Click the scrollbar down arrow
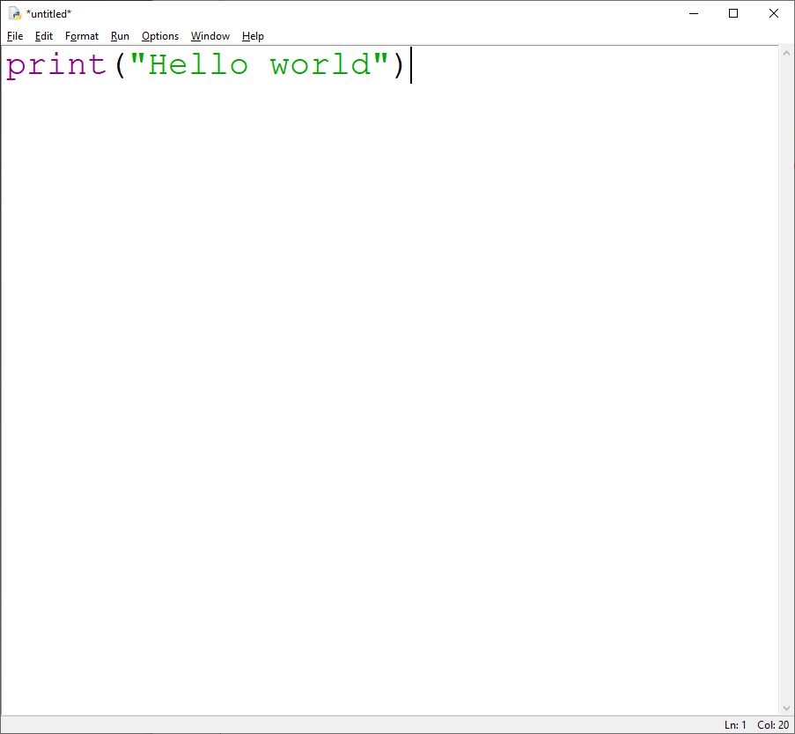 click(787, 708)
